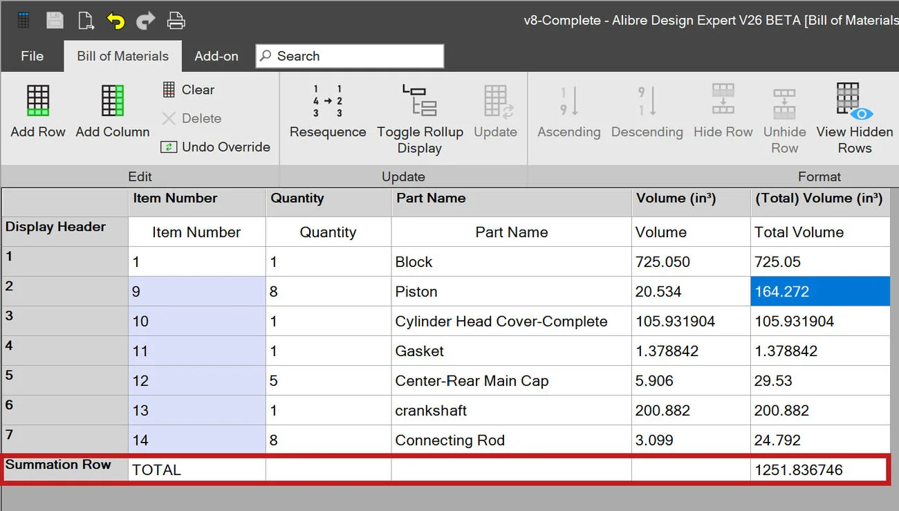Switch to the Bill of Materials tab
Screen dimensions: 899x511
123,56
